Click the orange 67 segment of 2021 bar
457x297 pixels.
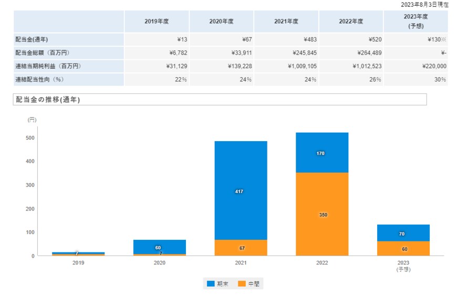241,248
